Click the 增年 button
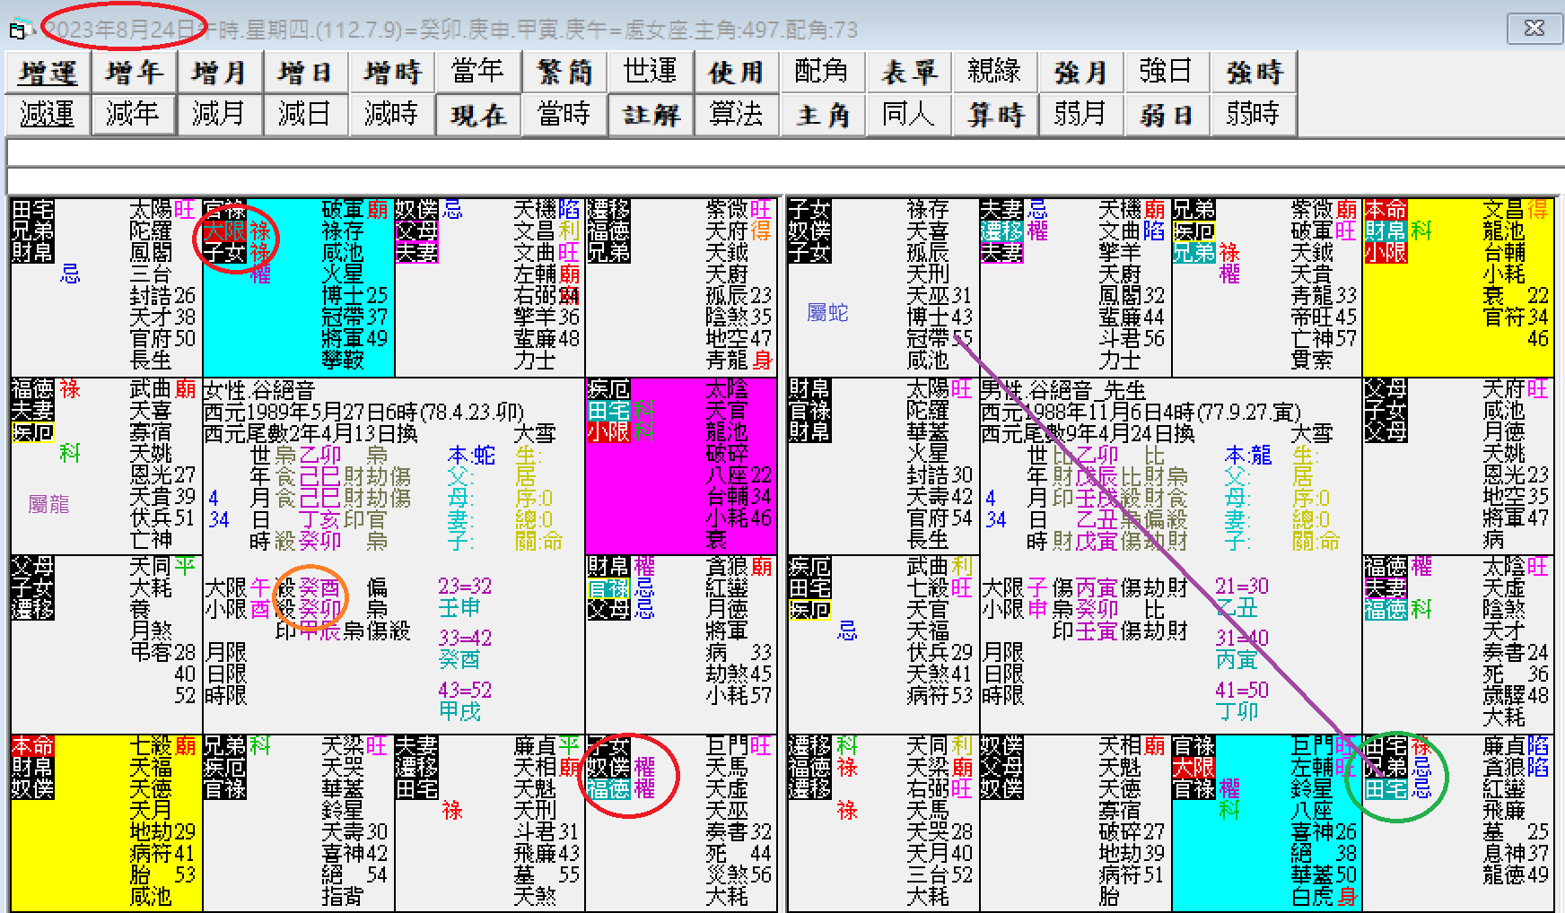1565x913 pixels. (134, 72)
